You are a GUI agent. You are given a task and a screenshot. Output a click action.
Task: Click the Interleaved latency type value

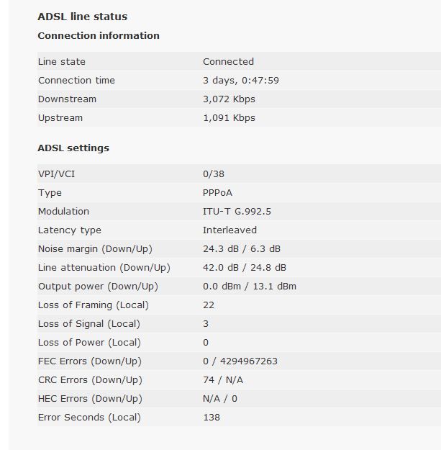click(229, 230)
